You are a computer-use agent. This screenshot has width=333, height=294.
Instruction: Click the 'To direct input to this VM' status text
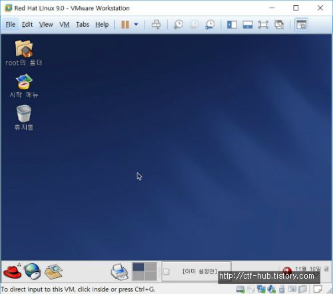(78, 289)
